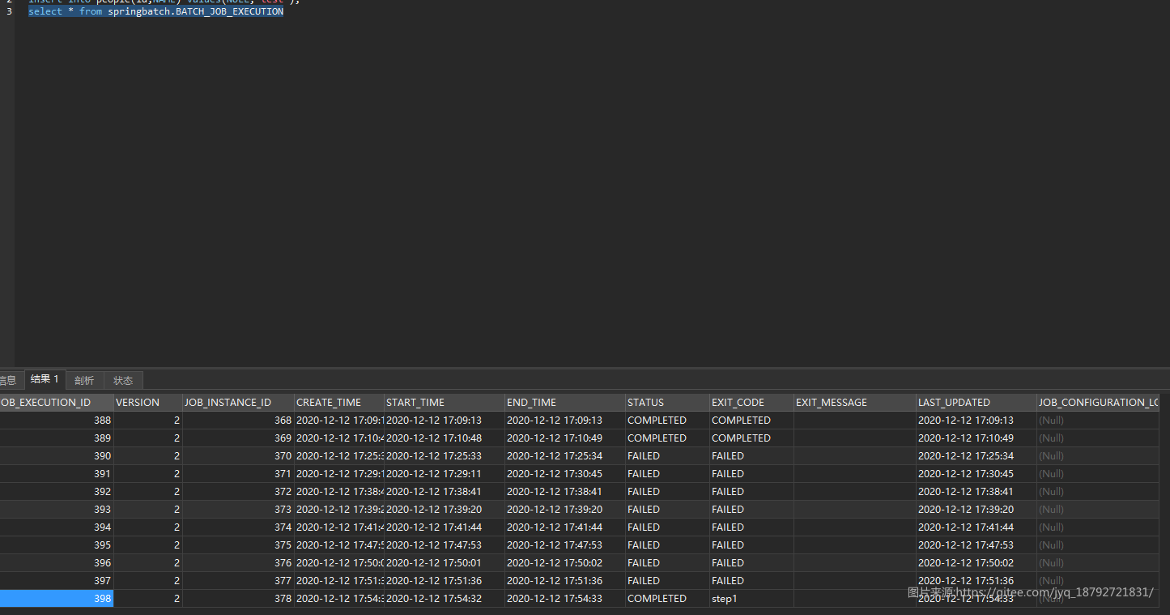Click the JOB_INSTANCE_ID column header
1170x615 pixels.
(x=238, y=403)
